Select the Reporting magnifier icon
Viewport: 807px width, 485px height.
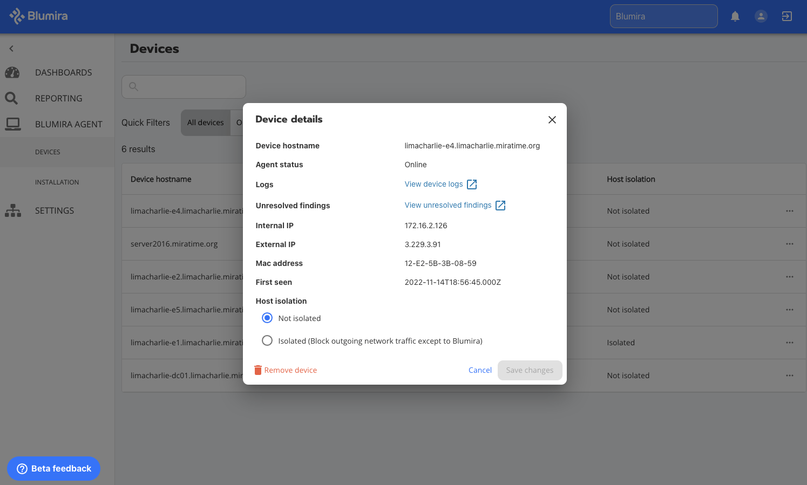12,98
